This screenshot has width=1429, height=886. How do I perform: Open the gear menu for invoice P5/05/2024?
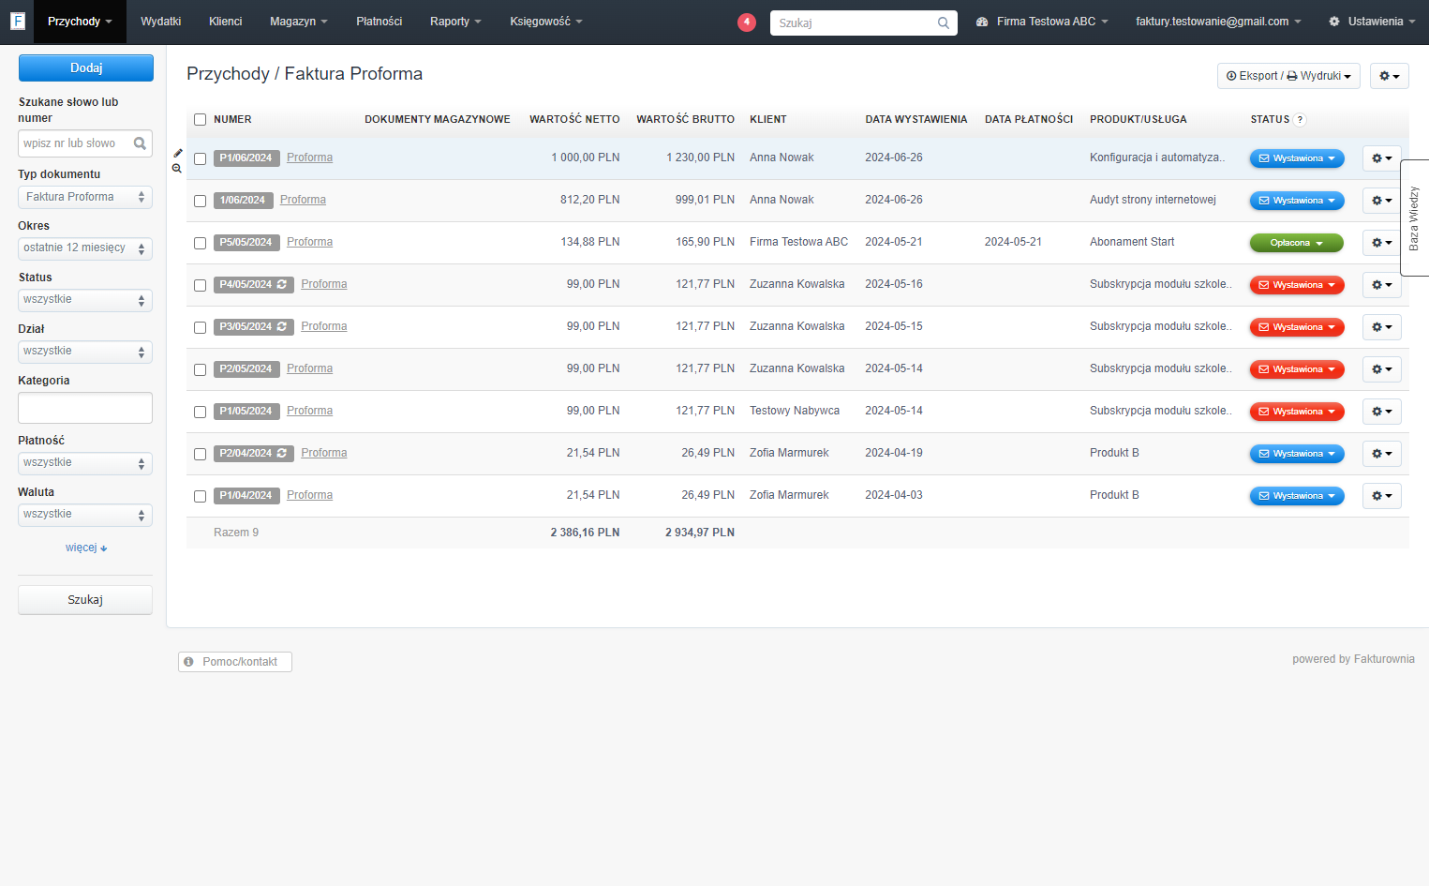click(x=1381, y=243)
